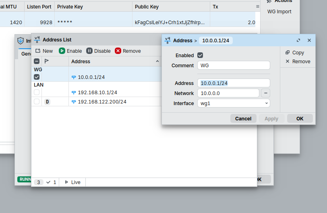Screen dimensions: 327x213
Task: Click the flag column header icon
Action: (x=47, y=61)
